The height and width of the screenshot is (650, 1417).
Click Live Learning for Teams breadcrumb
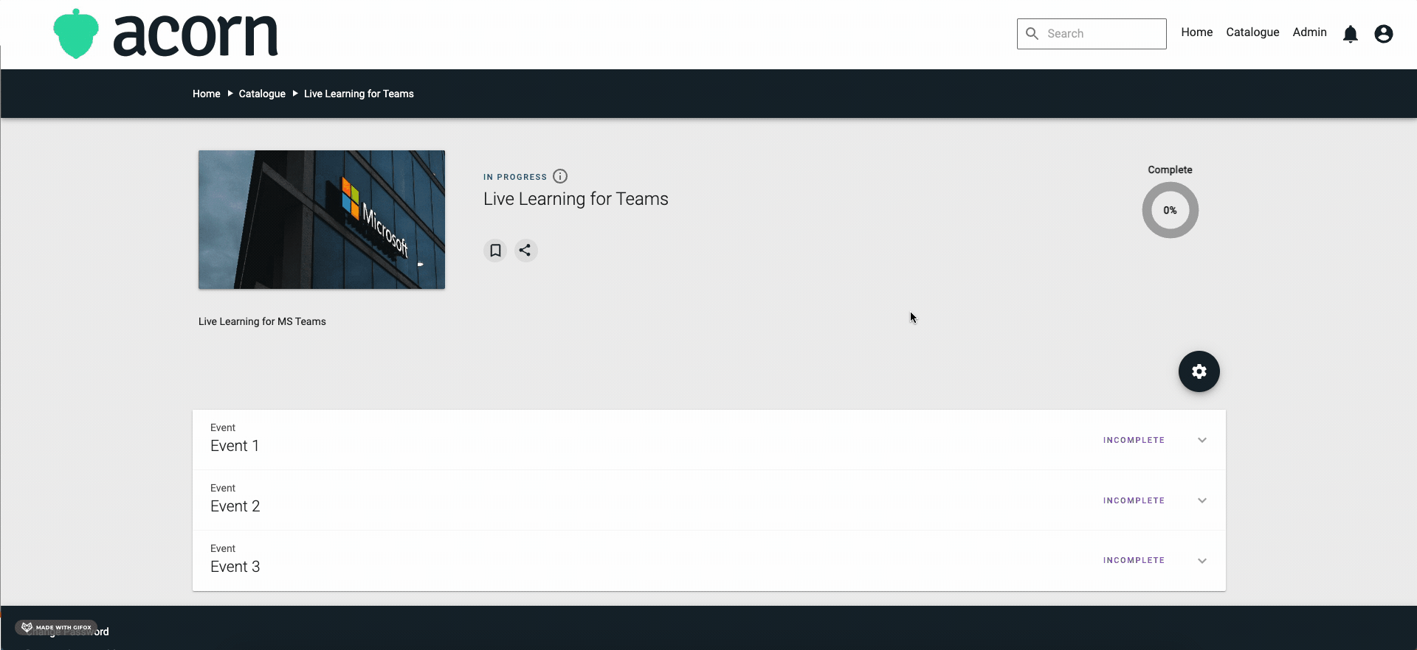pyautogui.click(x=359, y=94)
